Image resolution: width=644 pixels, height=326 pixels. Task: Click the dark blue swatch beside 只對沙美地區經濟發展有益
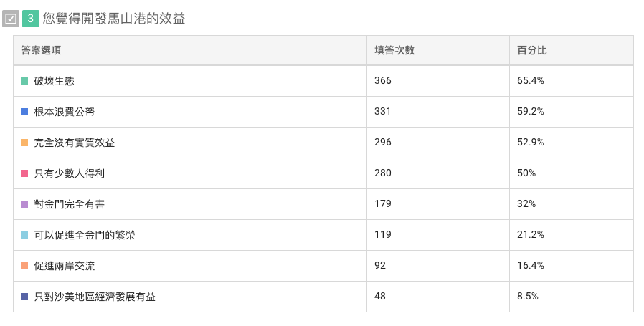tap(24, 297)
